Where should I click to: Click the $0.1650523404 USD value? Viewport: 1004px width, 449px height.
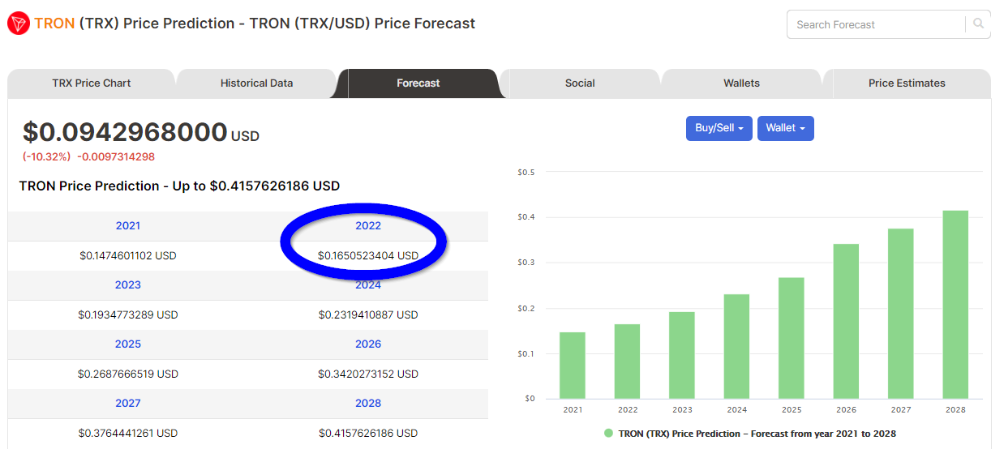(368, 255)
